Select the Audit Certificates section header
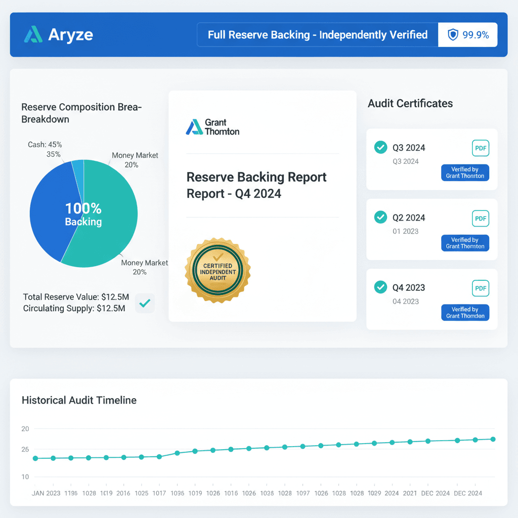 point(410,103)
